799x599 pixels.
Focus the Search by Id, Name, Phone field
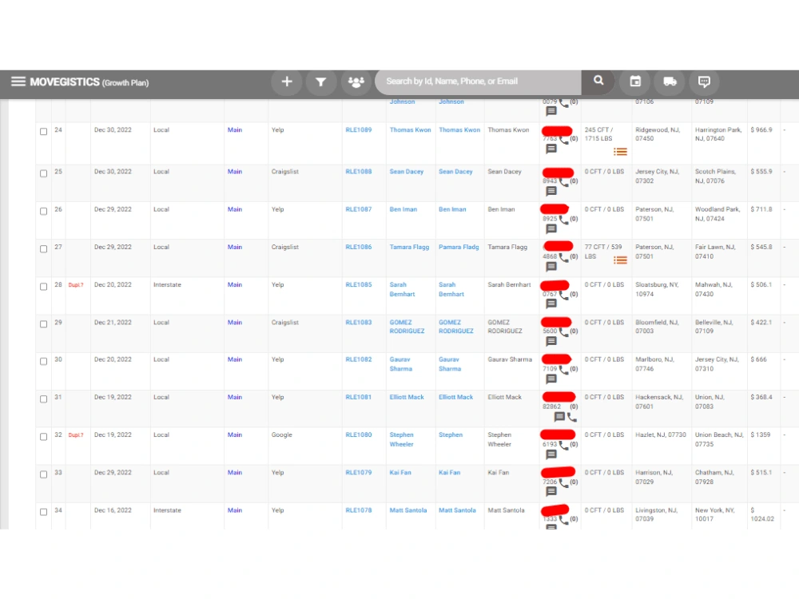coord(478,81)
